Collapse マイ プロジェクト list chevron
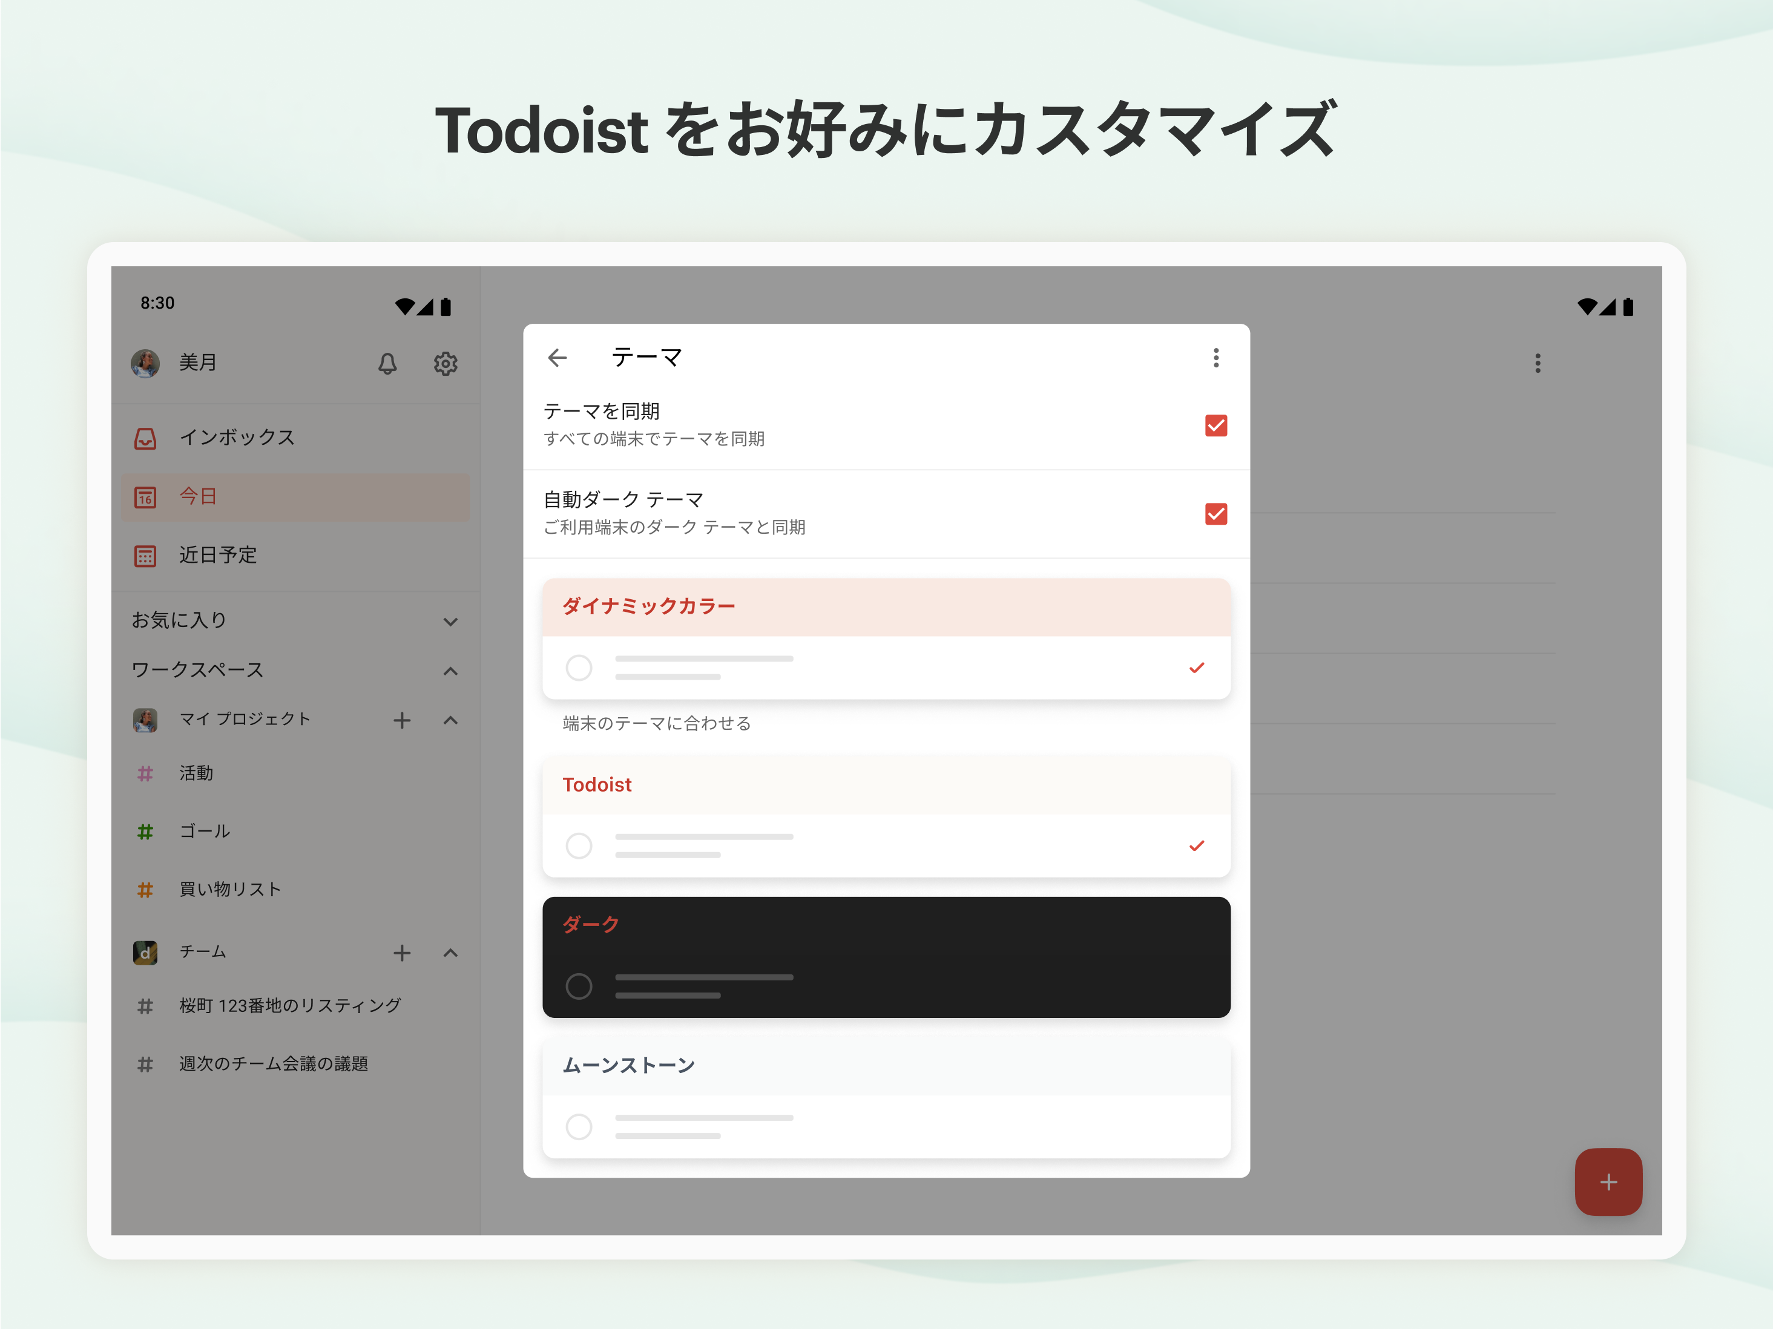This screenshot has height=1329, width=1773. tap(450, 720)
